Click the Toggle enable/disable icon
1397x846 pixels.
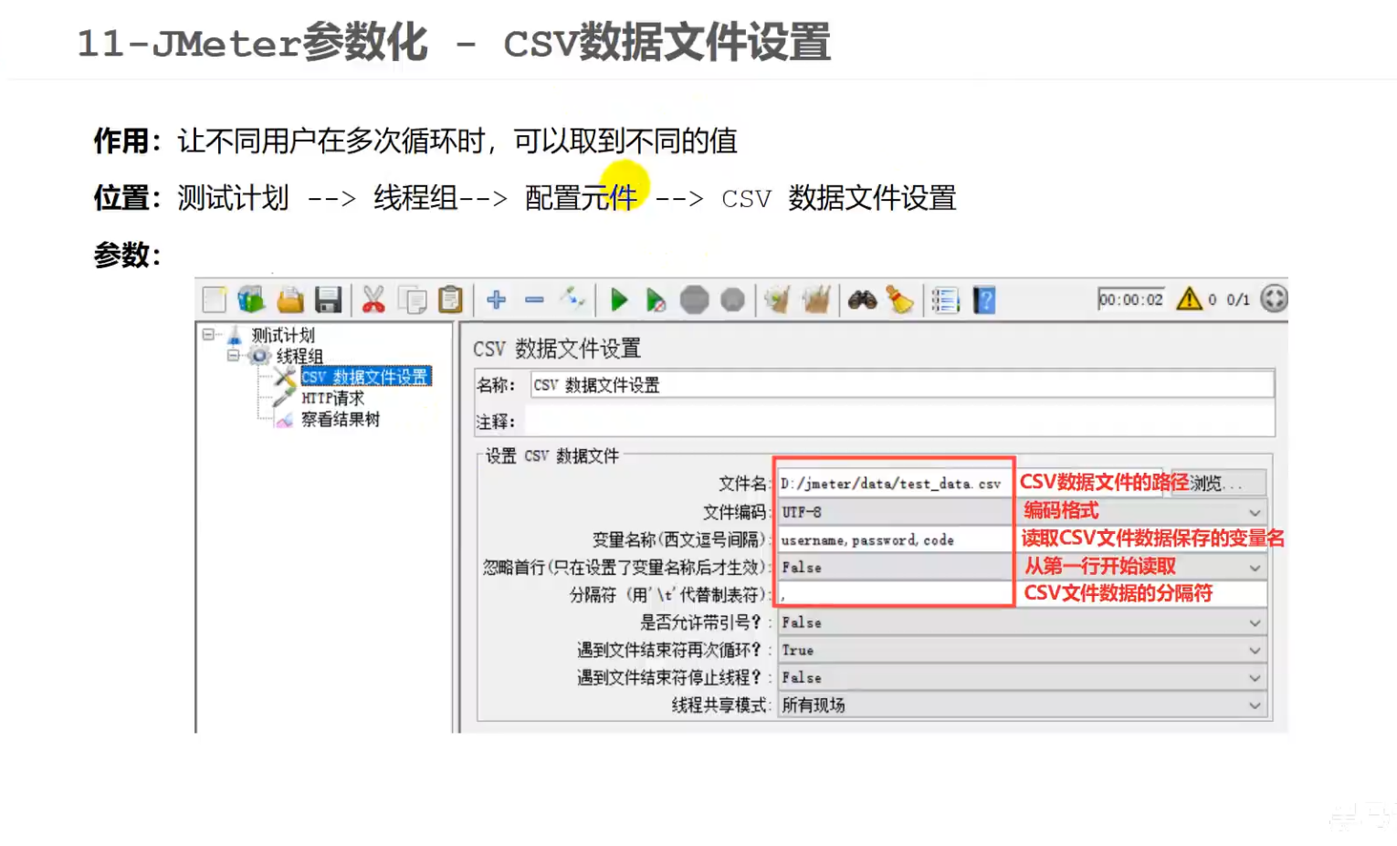pos(572,298)
